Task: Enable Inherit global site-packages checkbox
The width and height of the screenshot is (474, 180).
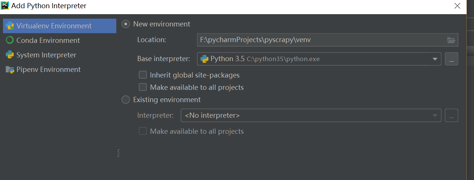Action: coord(143,75)
